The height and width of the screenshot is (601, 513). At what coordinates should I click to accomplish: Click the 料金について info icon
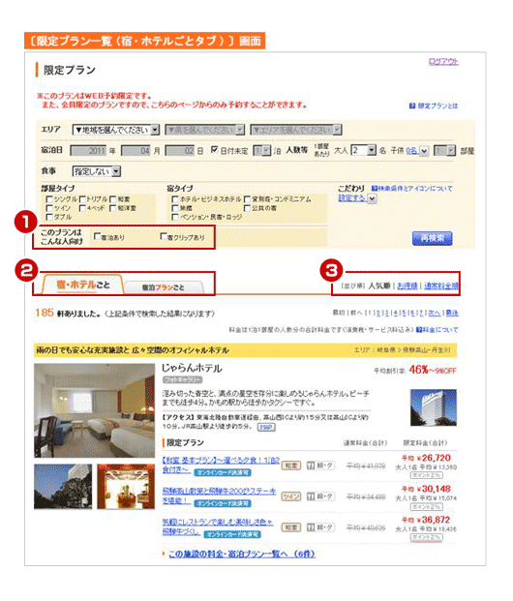419,330
